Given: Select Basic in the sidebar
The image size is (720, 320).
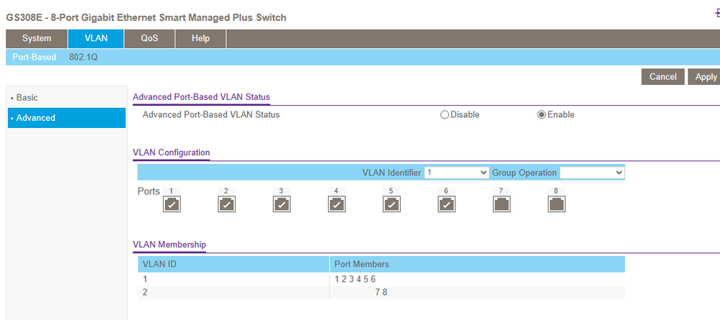Looking at the screenshot, I should (27, 98).
